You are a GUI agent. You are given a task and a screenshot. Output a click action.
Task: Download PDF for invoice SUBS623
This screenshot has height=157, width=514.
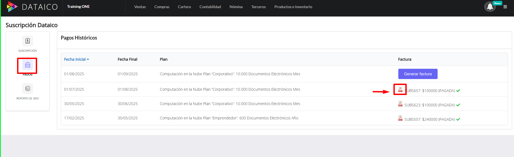point(400,104)
